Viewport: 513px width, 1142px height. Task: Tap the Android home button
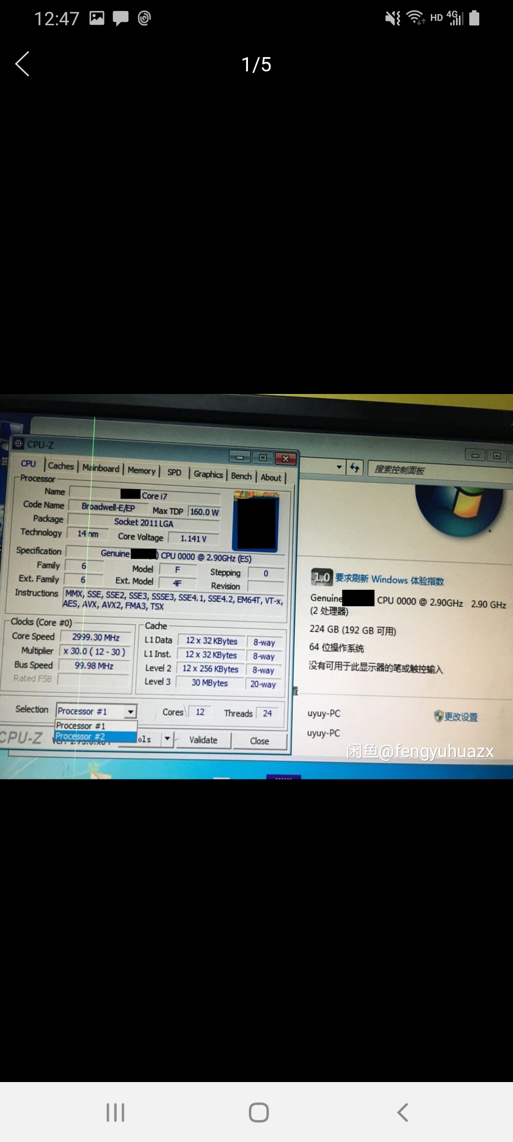click(x=259, y=1112)
